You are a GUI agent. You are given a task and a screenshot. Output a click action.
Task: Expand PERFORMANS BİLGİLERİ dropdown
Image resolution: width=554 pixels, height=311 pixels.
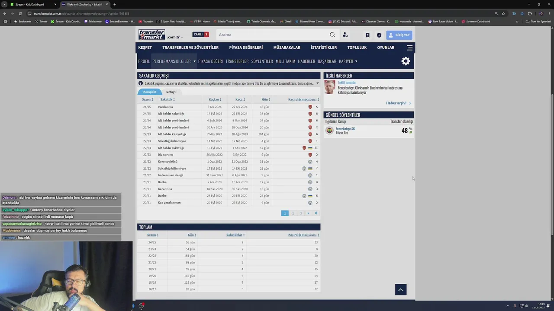[x=174, y=61]
